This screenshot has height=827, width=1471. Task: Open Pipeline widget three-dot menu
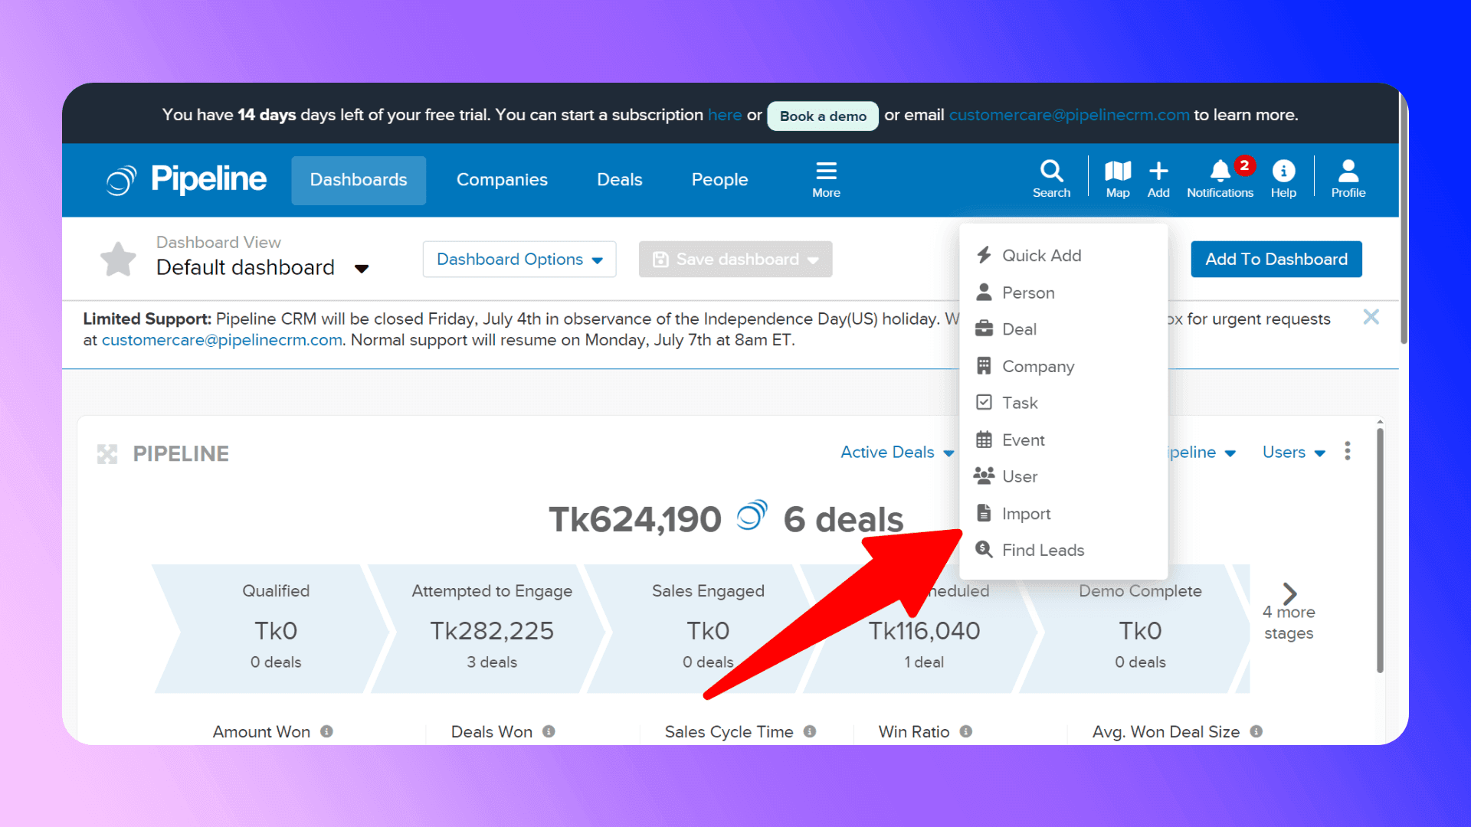(1348, 451)
